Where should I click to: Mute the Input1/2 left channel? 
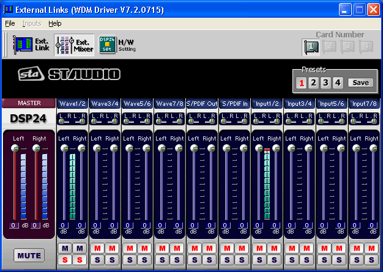click(259, 248)
